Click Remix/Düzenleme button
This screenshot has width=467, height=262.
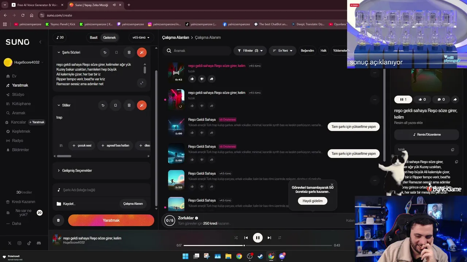tap(427, 134)
